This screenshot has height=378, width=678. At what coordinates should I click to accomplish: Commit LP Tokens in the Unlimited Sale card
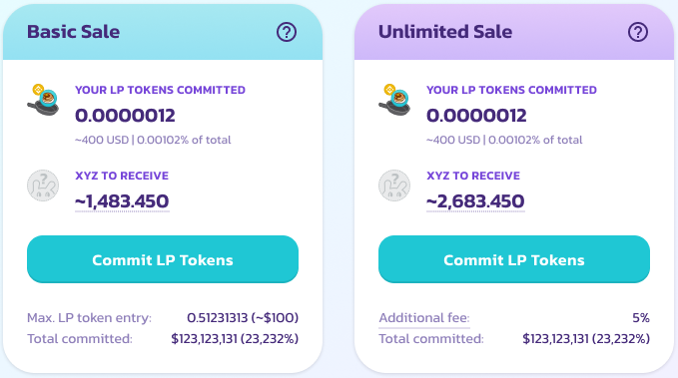click(514, 259)
